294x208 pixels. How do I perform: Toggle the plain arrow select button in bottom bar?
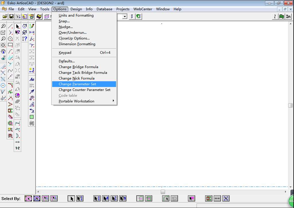pyautogui.click(x=71, y=199)
